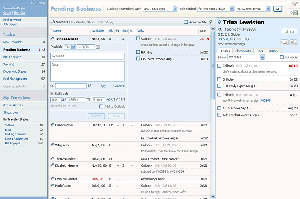Check the Birthday task in the traveler list
This screenshot has width=300, height=199.
pyautogui.click(x=138, y=52)
